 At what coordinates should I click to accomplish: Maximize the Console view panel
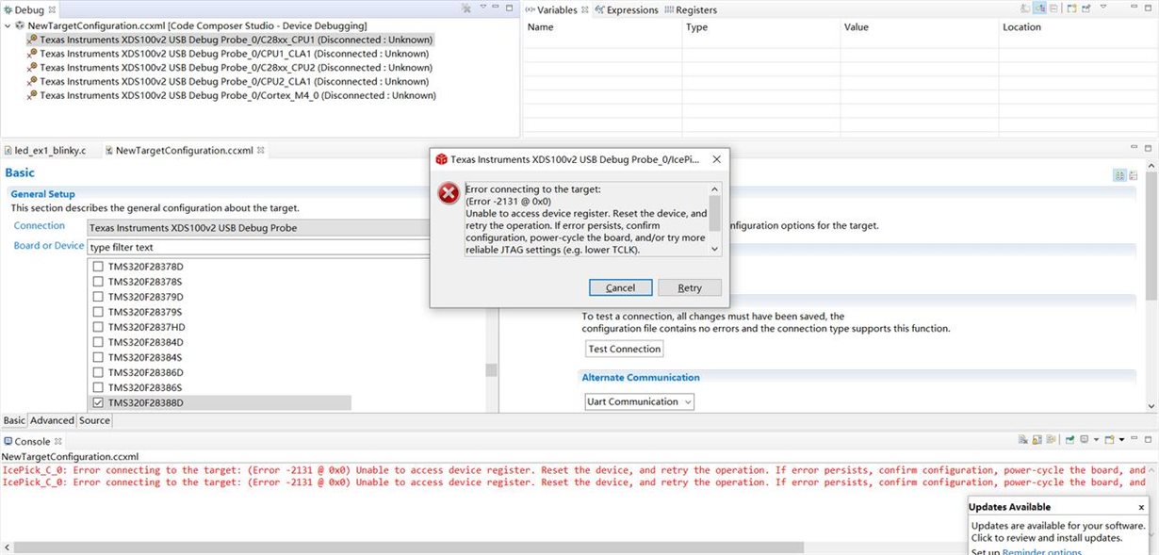[x=1148, y=440]
